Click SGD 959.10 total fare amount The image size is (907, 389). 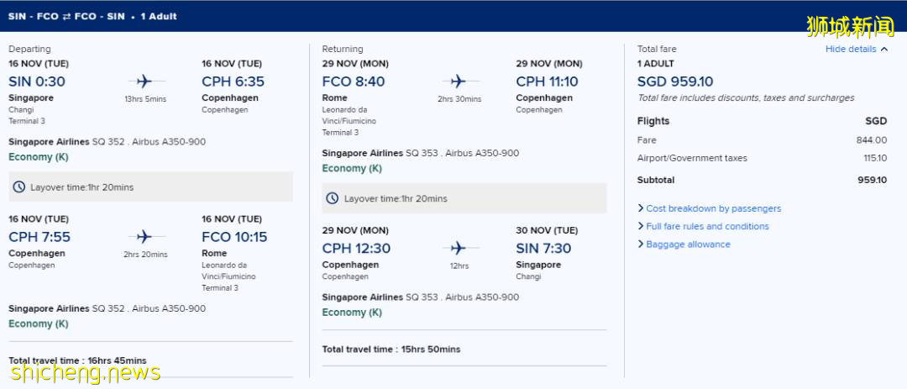[675, 81]
